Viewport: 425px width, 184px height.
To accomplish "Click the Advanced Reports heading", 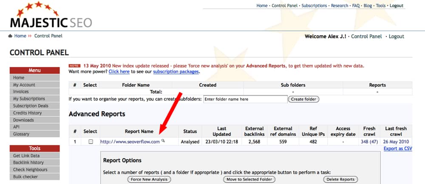I will (97, 114).
